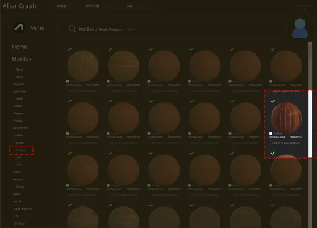
Task: Select the Leather category
Action: pyautogui.click(x=18, y=135)
